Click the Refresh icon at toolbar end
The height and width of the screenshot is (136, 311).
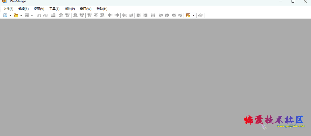point(200,15)
